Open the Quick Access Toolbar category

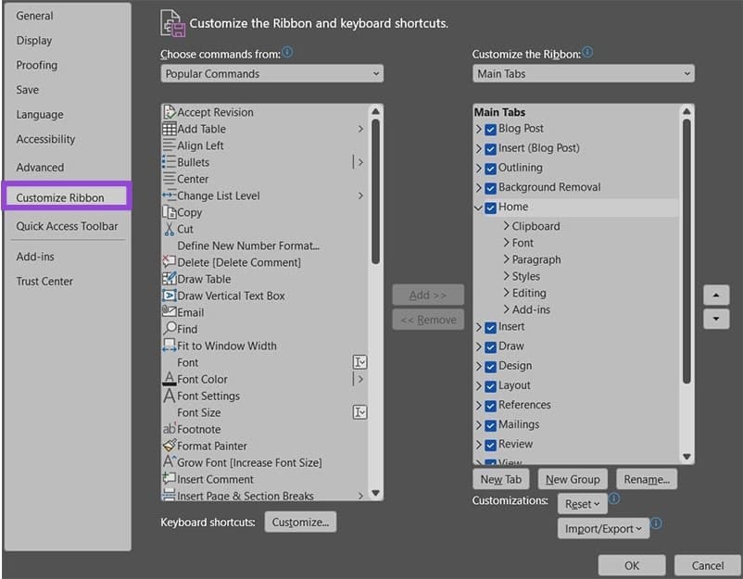tap(67, 226)
